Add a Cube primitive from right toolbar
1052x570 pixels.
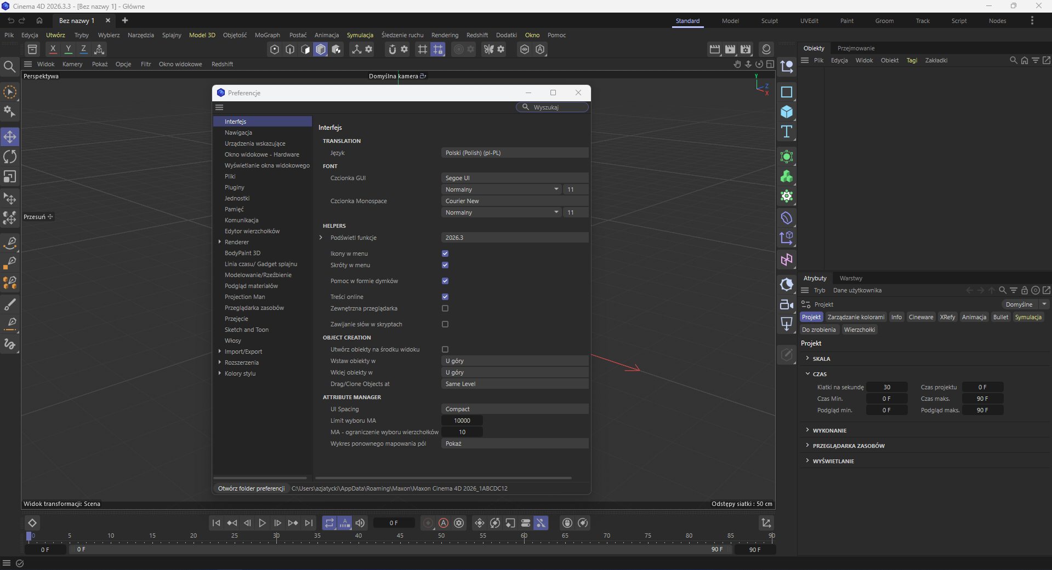click(x=787, y=112)
